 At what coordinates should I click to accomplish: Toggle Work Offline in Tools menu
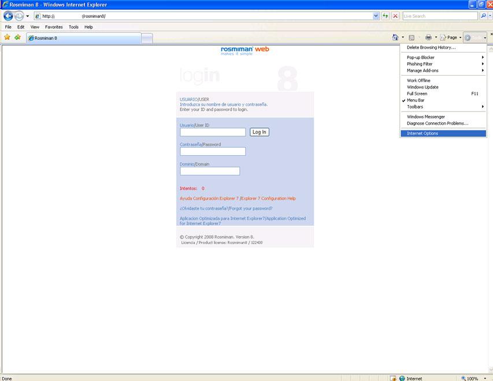pyautogui.click(x=443, y=80)
